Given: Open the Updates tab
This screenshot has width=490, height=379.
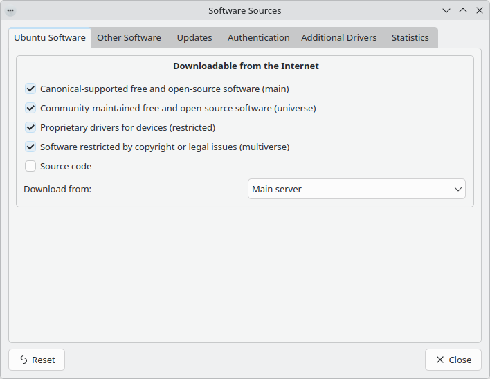Looking at the screenshot, I should click(x=194, y=38).
